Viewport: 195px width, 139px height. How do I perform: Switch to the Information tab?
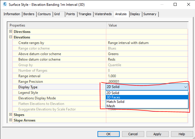(12, 14)
